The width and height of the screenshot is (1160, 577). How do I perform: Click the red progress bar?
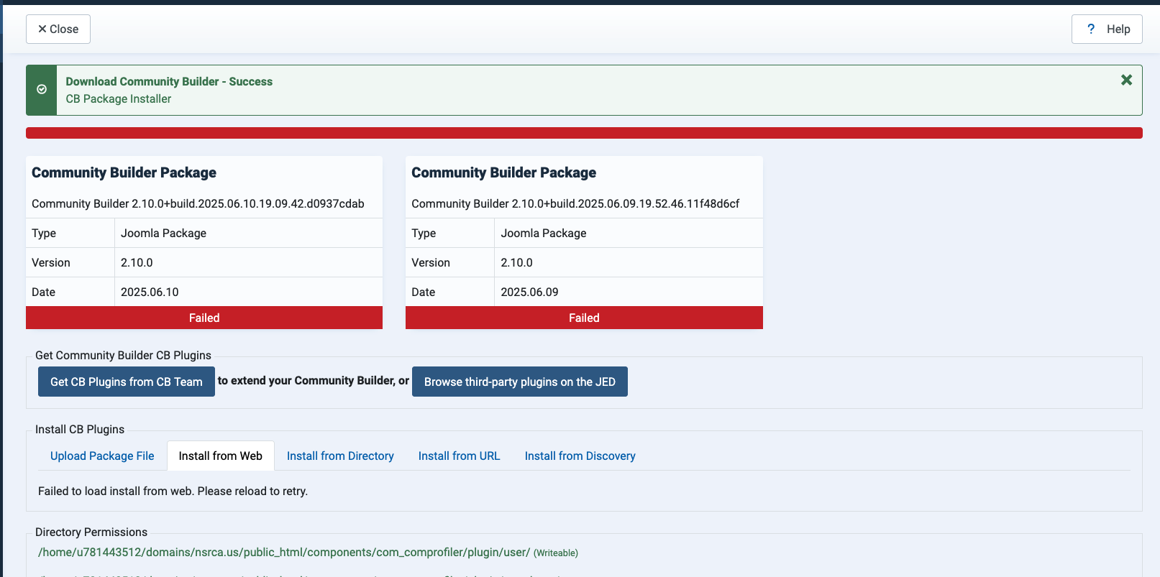(584, 133)
